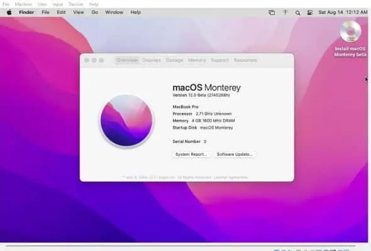The height and width of the screenshot is (251, 371).
Task: Switch to the Storage tab
Action: pyautogui.click(x=174, y=60)
